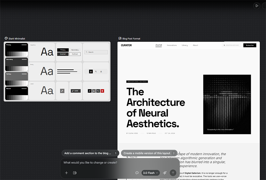The image size is (266, 180).
Task: Click the insert frame icon beside the plus
Action: point(75,173)
